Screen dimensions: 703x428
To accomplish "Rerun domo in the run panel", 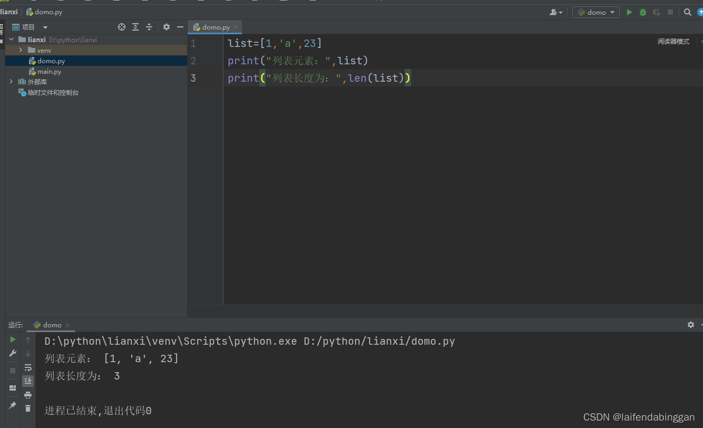I will coord(13,339).
